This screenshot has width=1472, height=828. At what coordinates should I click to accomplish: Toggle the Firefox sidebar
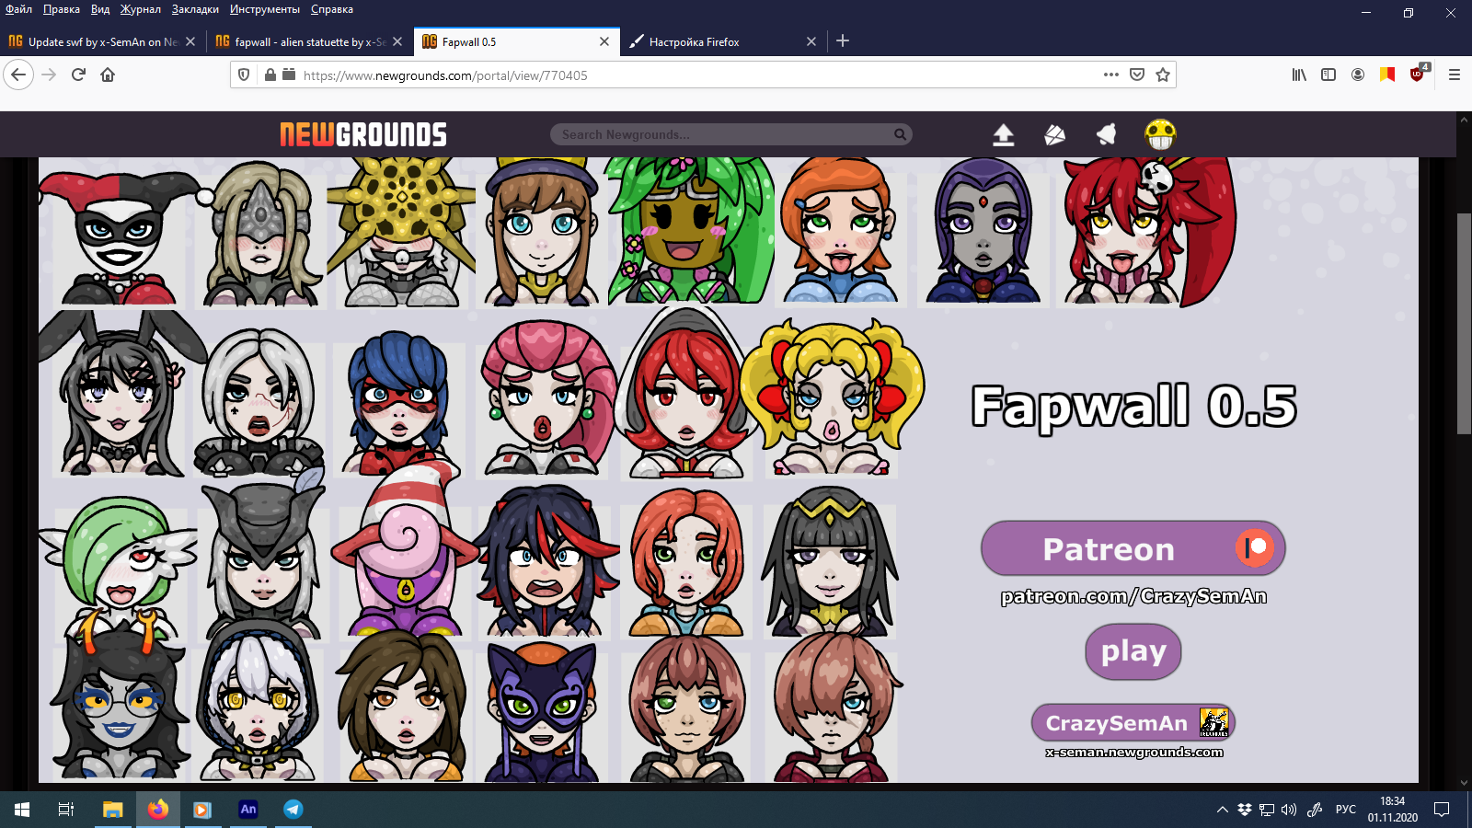tap(1328, 75)
